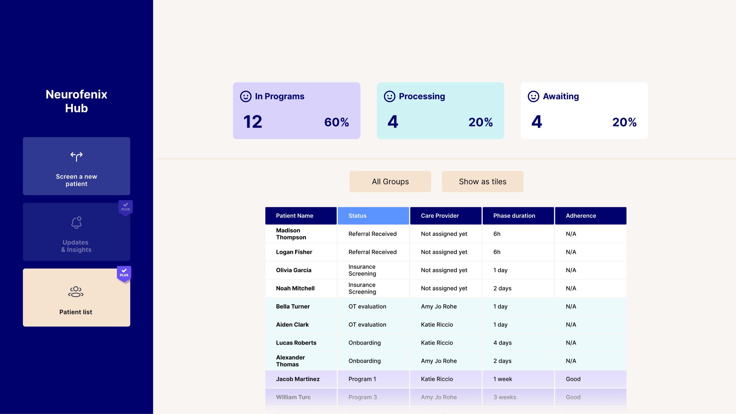
Task: Click Good adherence for William Turc
Action: (573, 397)
